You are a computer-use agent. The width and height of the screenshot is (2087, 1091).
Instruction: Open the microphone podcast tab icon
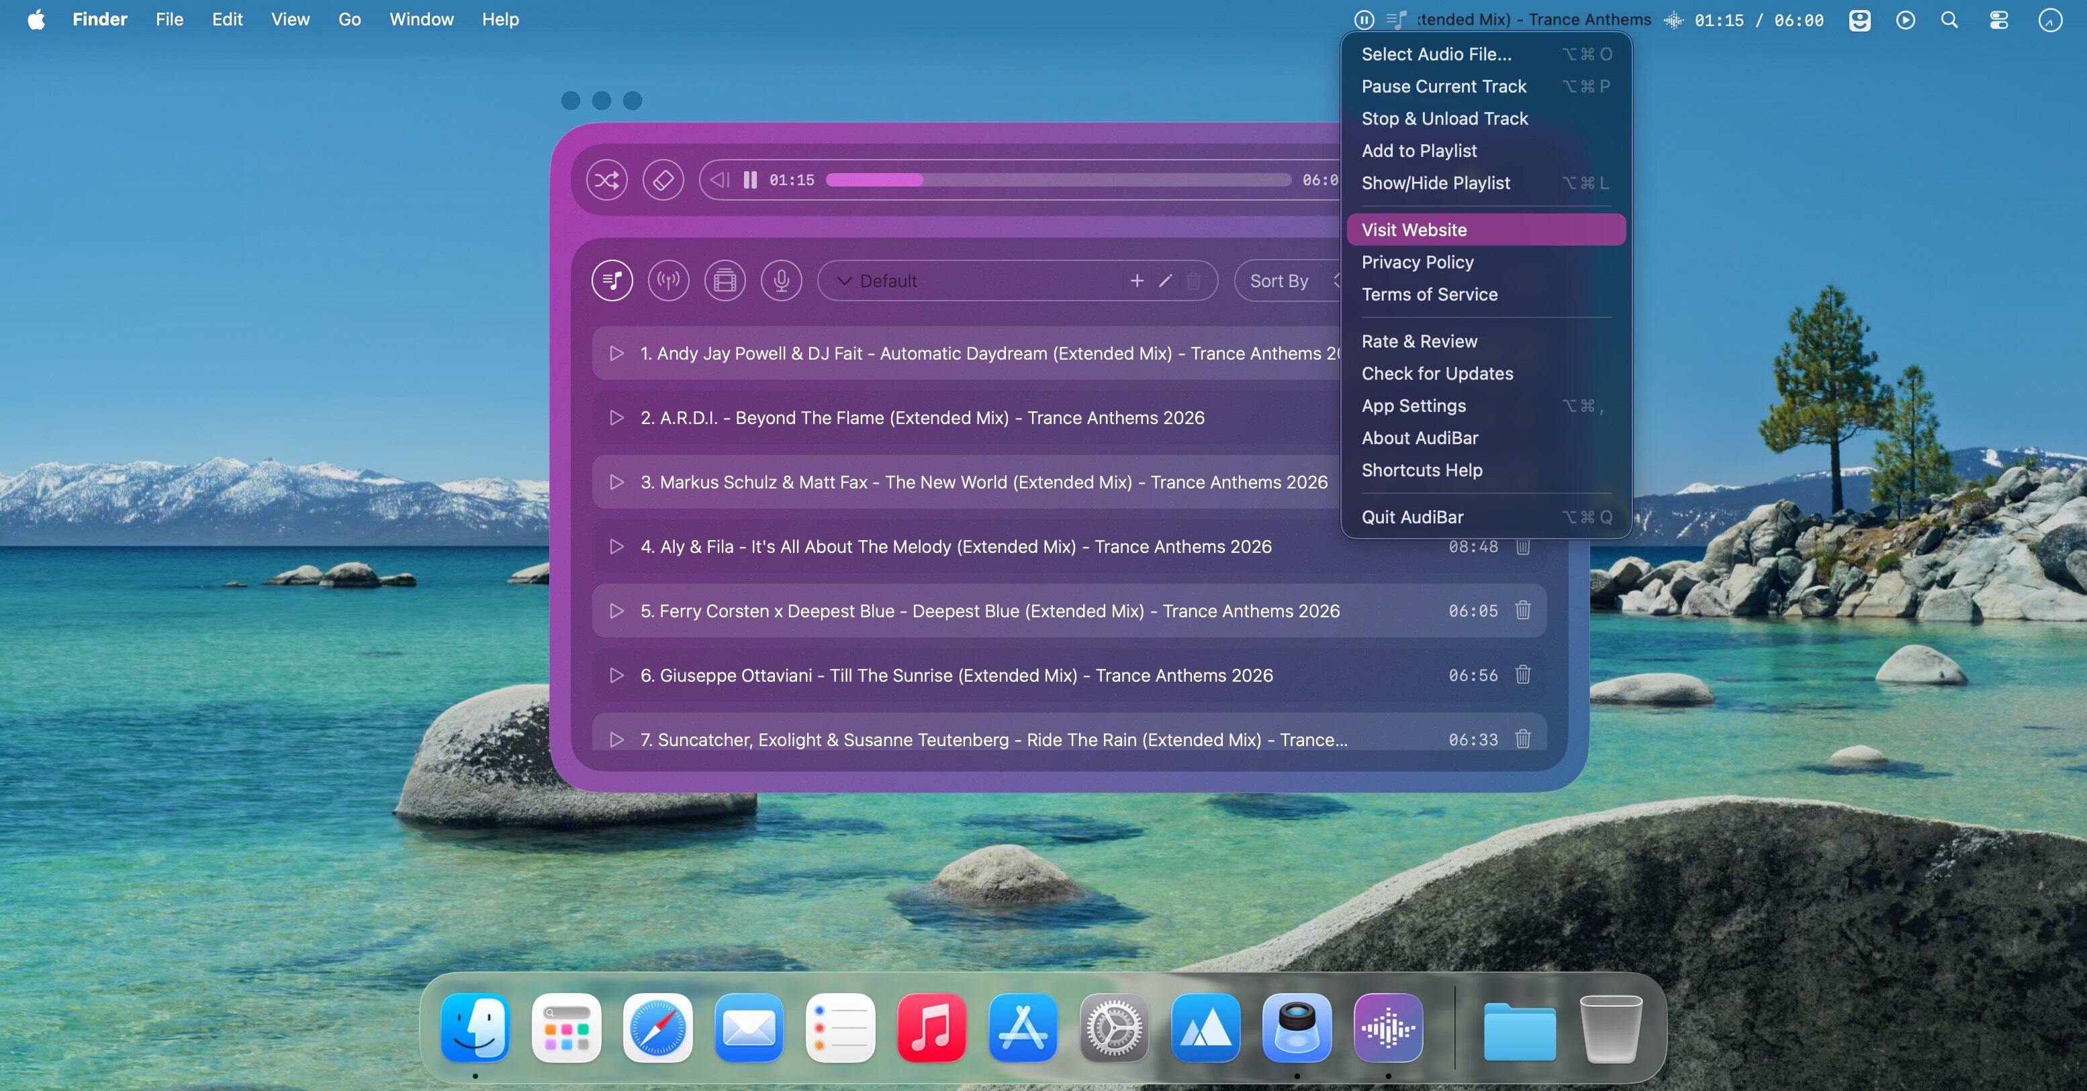click(x=781, y=281)
